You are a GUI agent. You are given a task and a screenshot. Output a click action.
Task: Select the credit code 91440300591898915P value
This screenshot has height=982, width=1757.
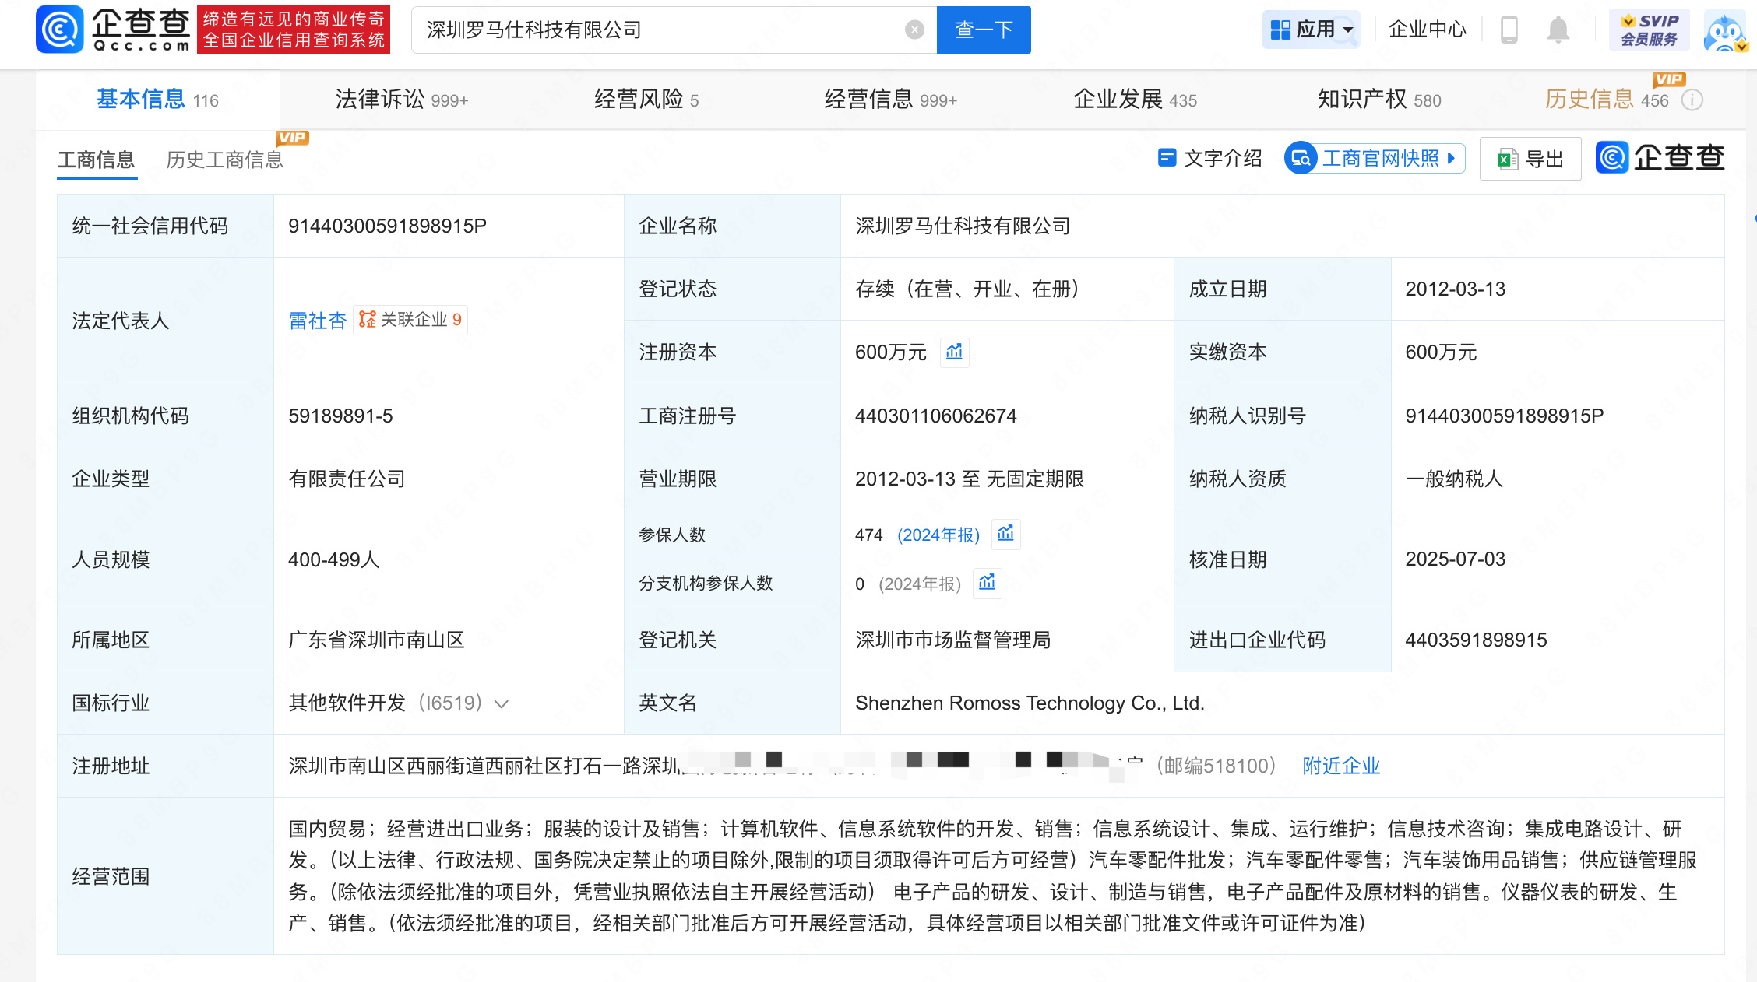click(387, 226)
